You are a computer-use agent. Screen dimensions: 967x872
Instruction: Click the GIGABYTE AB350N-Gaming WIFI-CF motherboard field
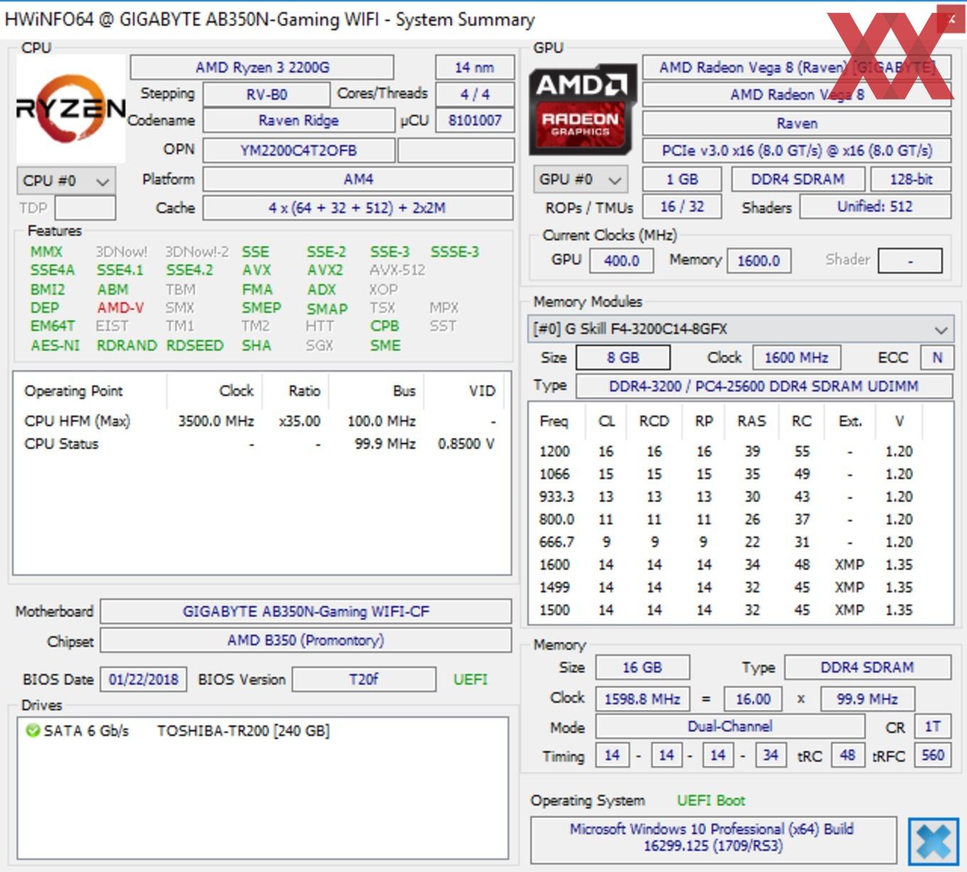pyautogui.click(x=306, y=612)
